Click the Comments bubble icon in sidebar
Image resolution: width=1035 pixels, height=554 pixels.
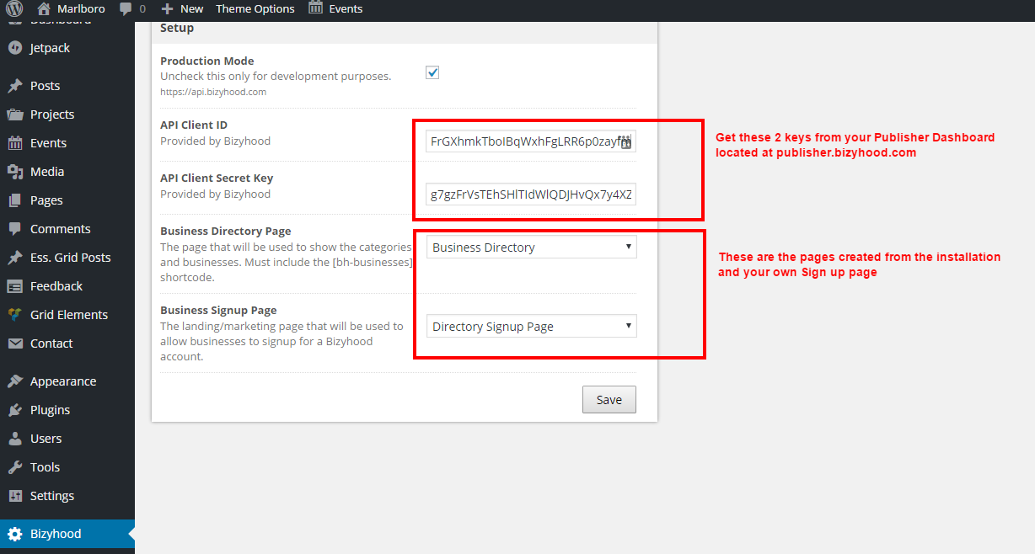click(14, 229)
